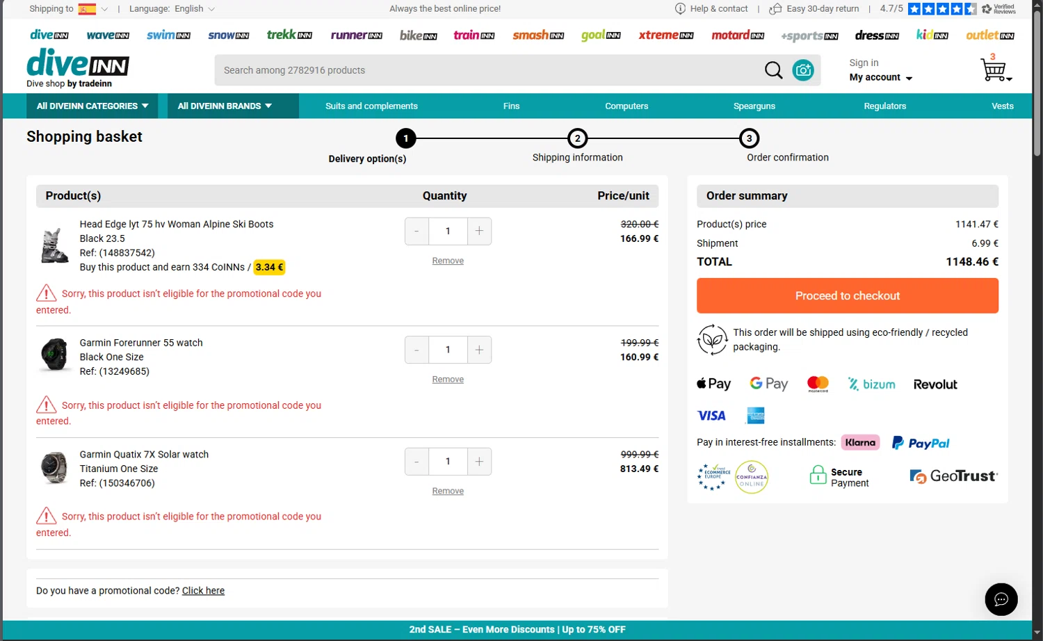Go to the runnerinn store

(356, 35)
